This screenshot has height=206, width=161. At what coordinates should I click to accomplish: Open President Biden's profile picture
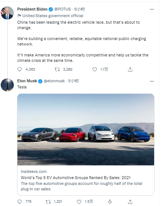pos(7,13)
